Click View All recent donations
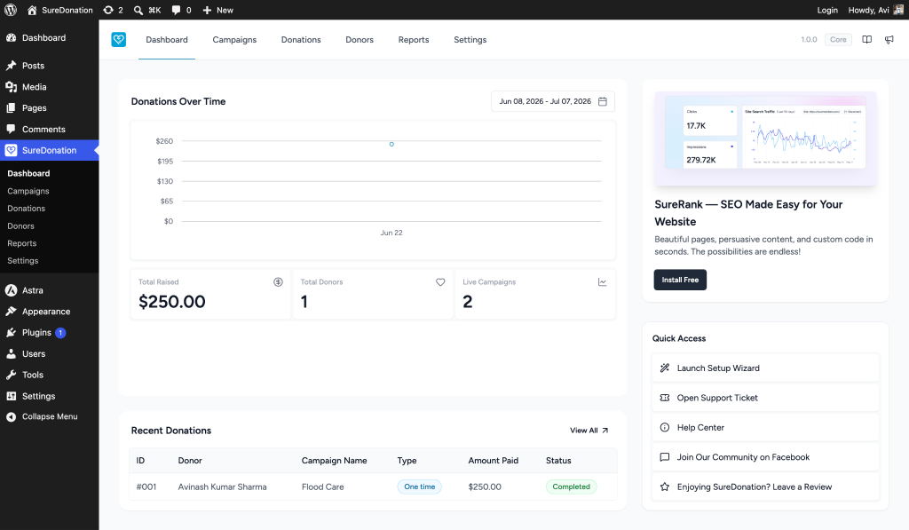 (x=589, y=431)
